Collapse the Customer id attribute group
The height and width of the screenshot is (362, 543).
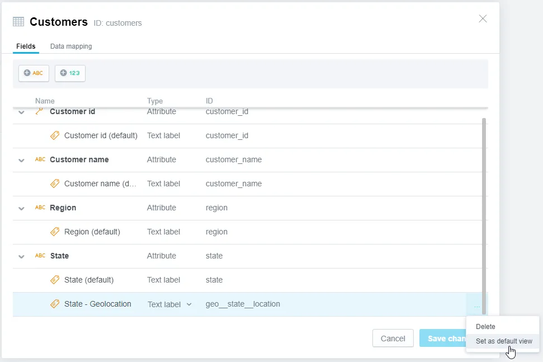[x=21, y=111]
